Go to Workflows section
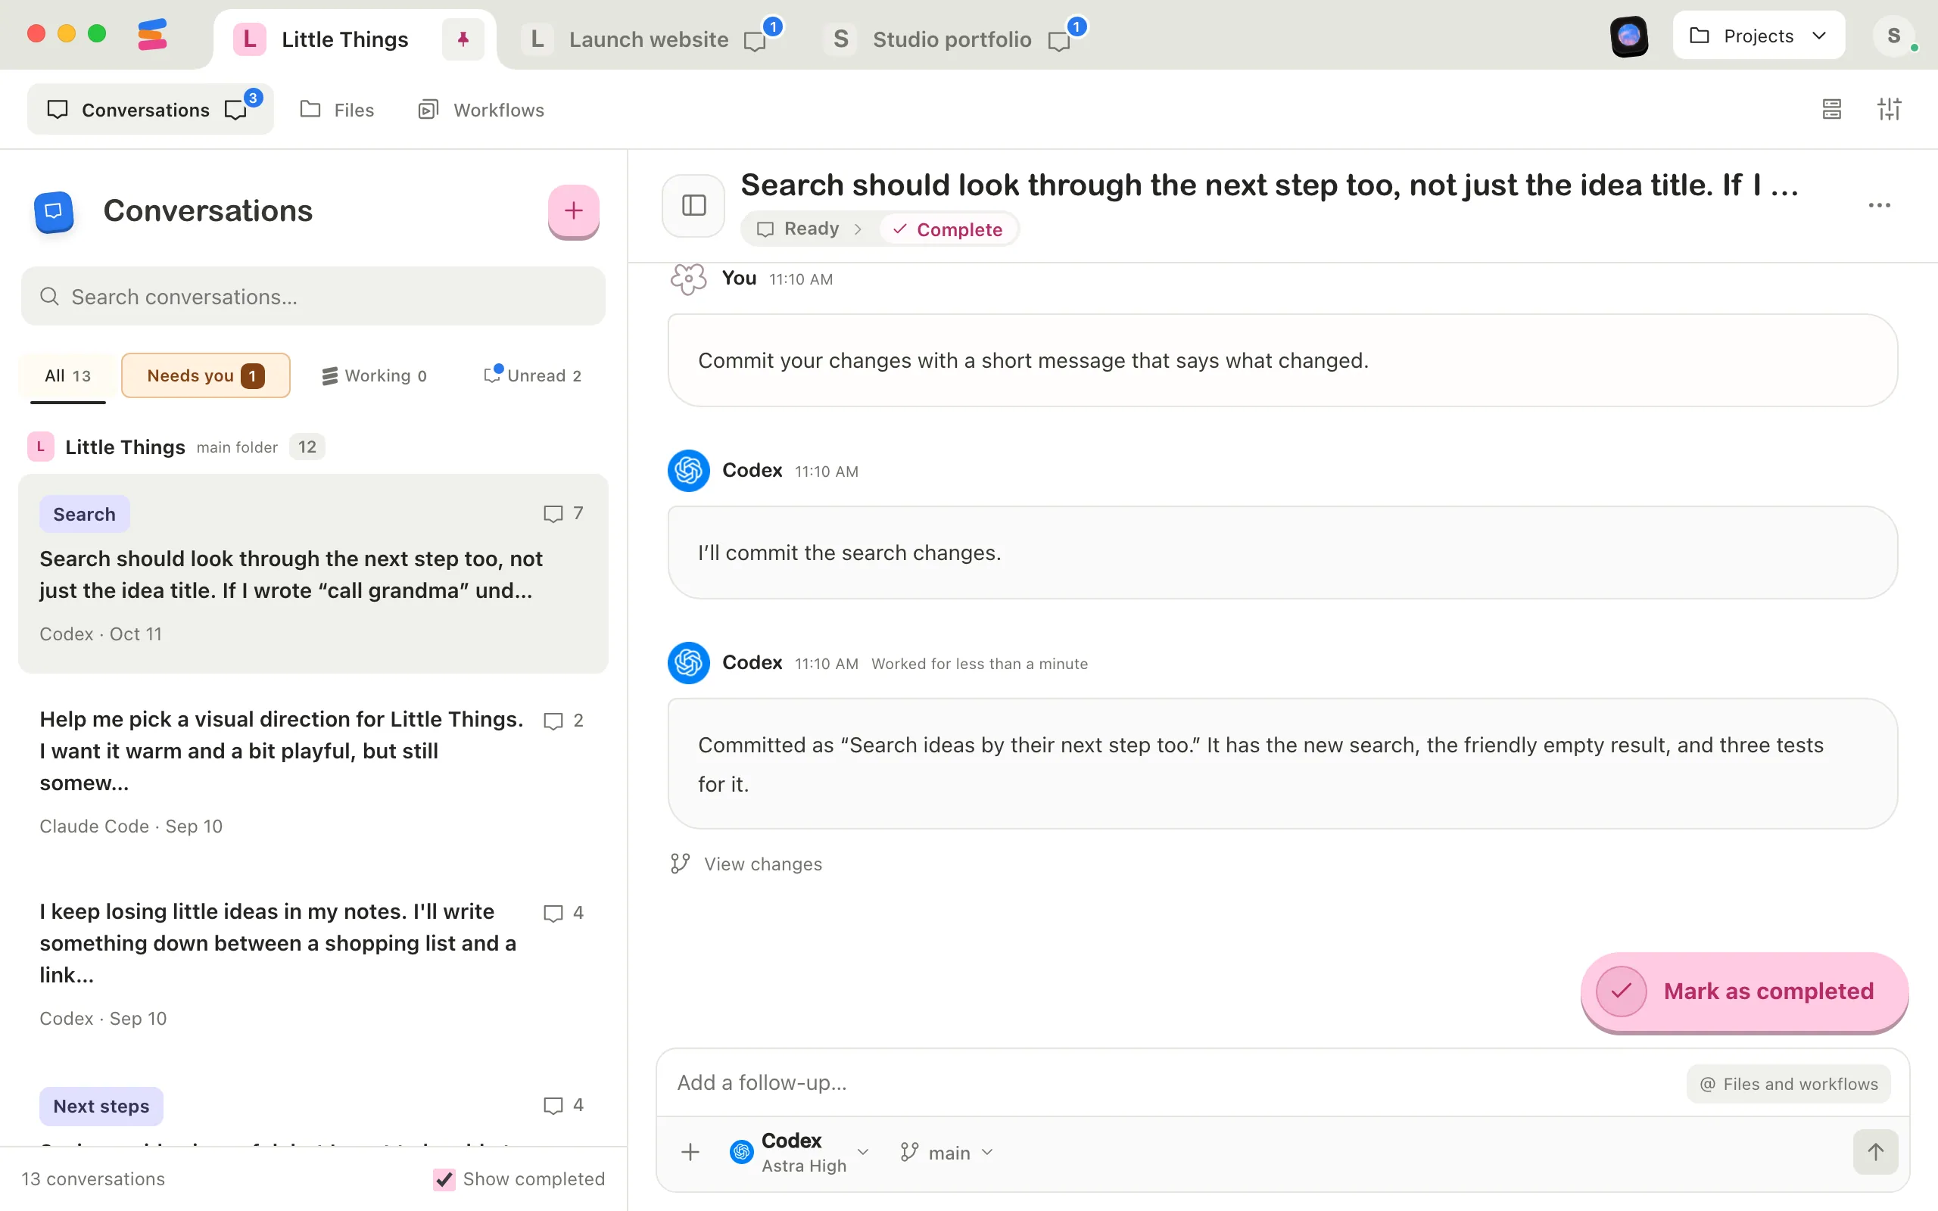Screen dimensions: 1938x1211 click(481, 110)
